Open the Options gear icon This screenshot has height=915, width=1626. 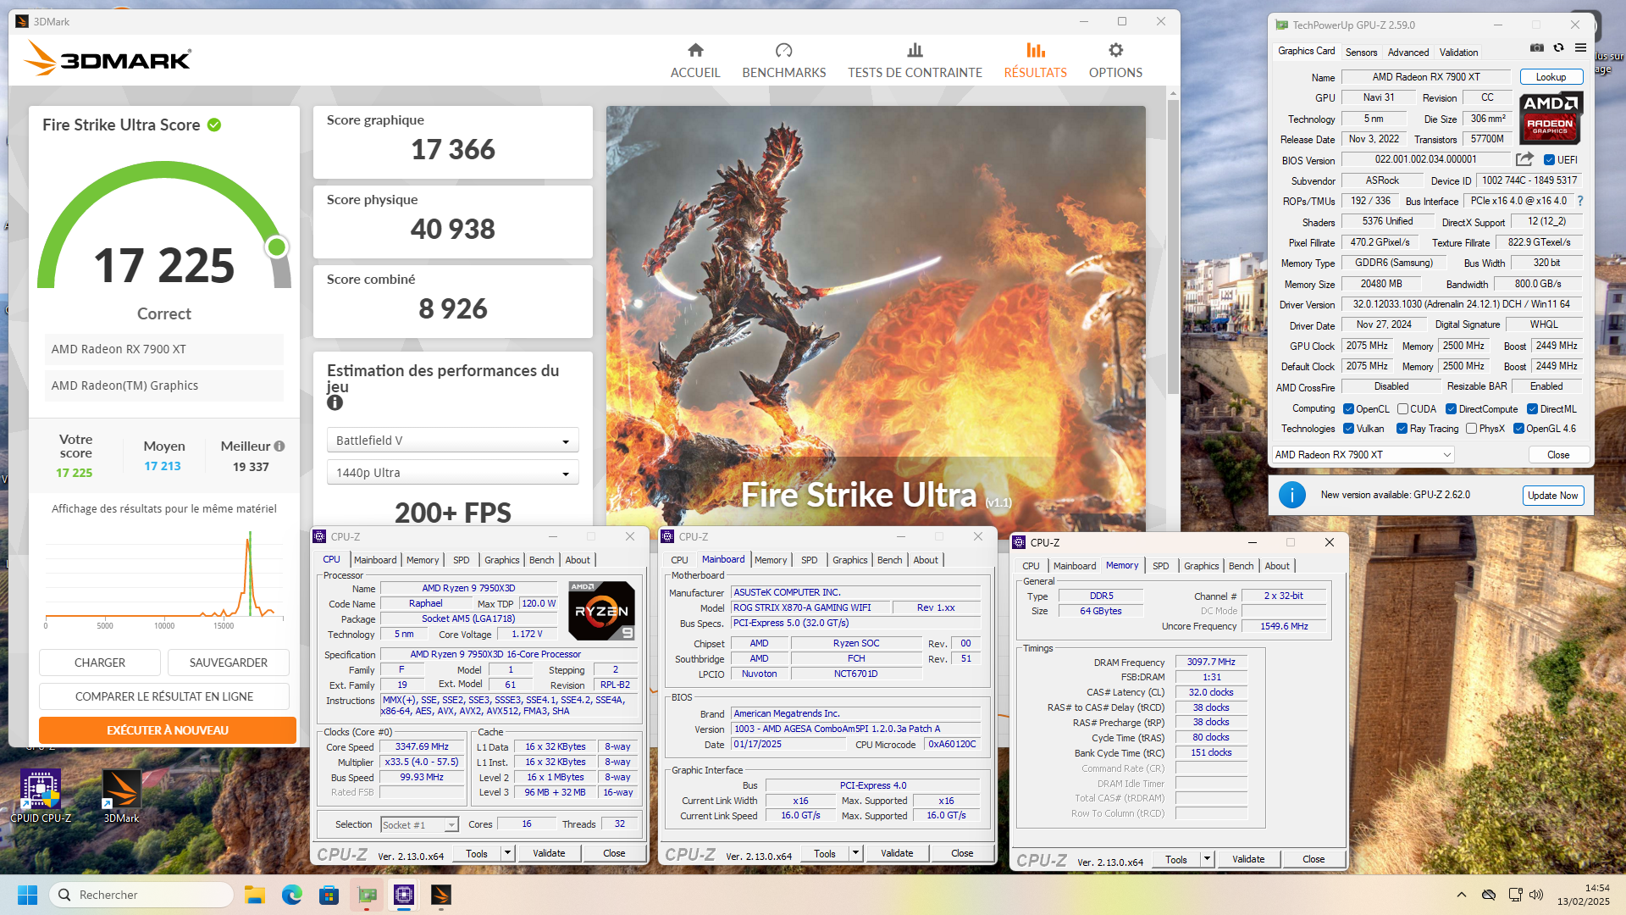[x=1115, y=50]
